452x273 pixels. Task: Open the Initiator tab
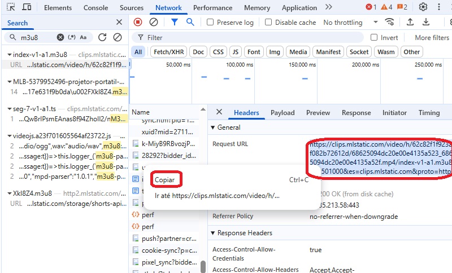(x=394, y=113)
